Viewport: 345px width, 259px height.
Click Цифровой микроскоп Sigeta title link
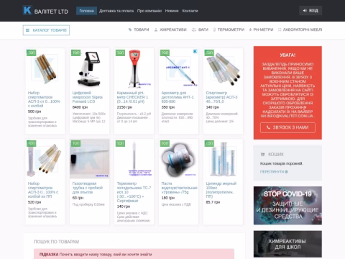[x=88, y=97]
